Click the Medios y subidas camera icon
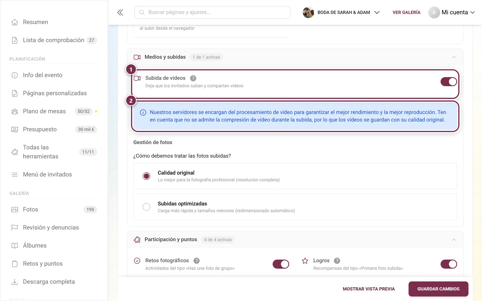The height and width of the screenshot is (301, 482). (137, 57)
